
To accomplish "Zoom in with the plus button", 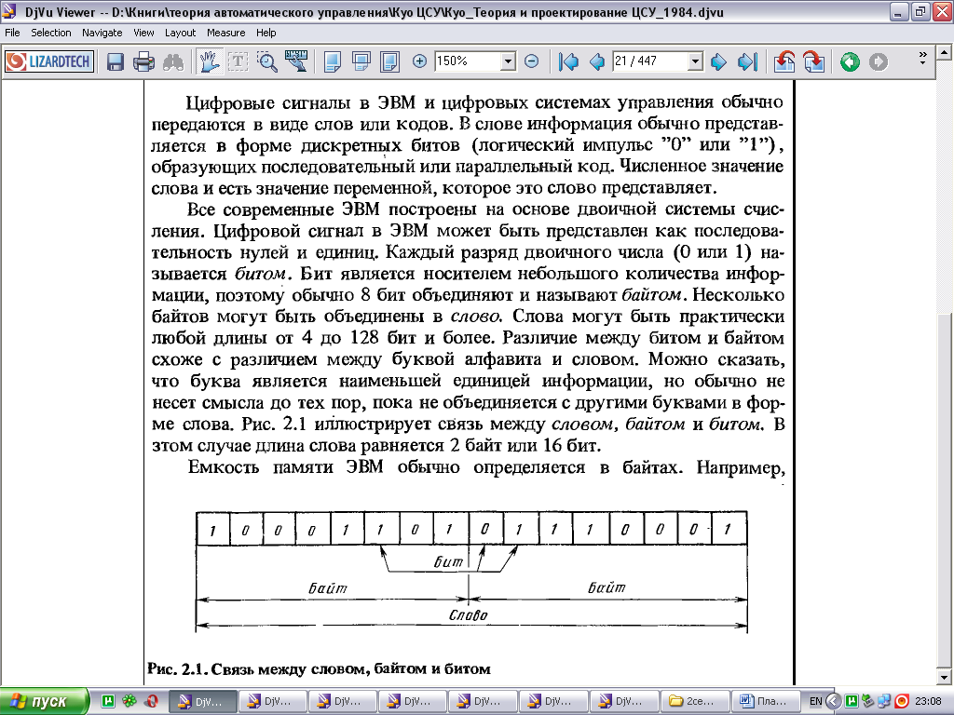I will coord(419,61).
